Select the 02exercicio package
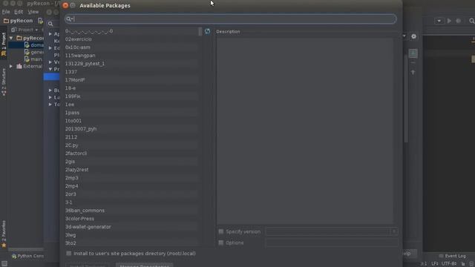The image size is (475, 267). pyautogui.click(x=131, y=39)
